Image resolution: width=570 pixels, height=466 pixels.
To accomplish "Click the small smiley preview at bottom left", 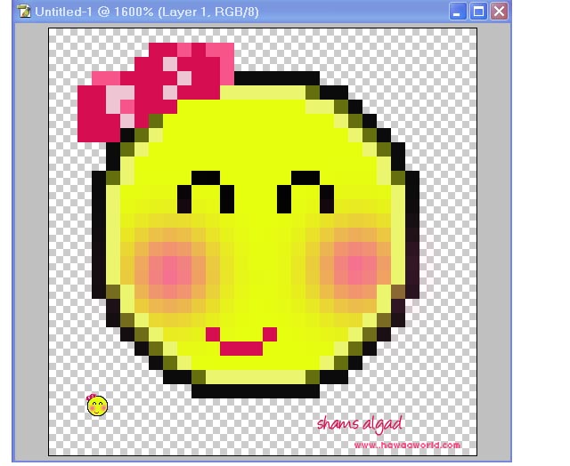I will [97, 406].
